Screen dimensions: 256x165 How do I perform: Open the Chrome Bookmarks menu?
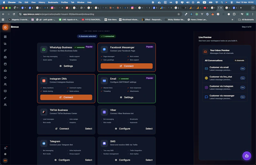[53, 3]
